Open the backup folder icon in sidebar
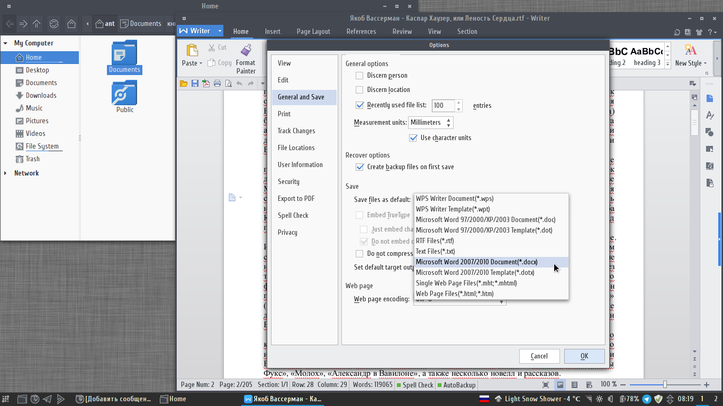This screenshot has height=406, width=723. click(710, 166)
